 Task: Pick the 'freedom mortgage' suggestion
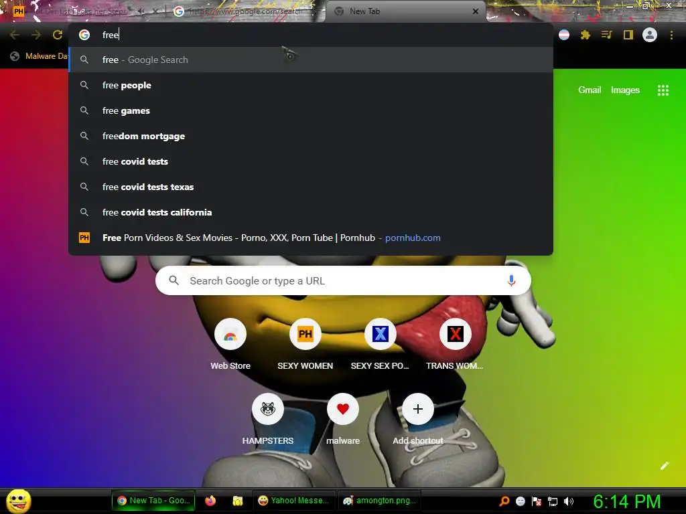click(x=311, y=136)
